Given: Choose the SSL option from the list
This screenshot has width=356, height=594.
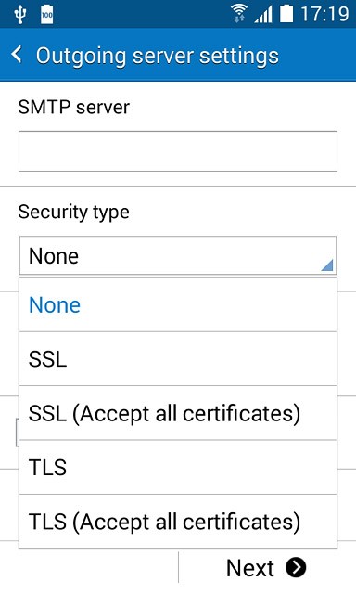Looking at the screenshot, I should (178, 359).
